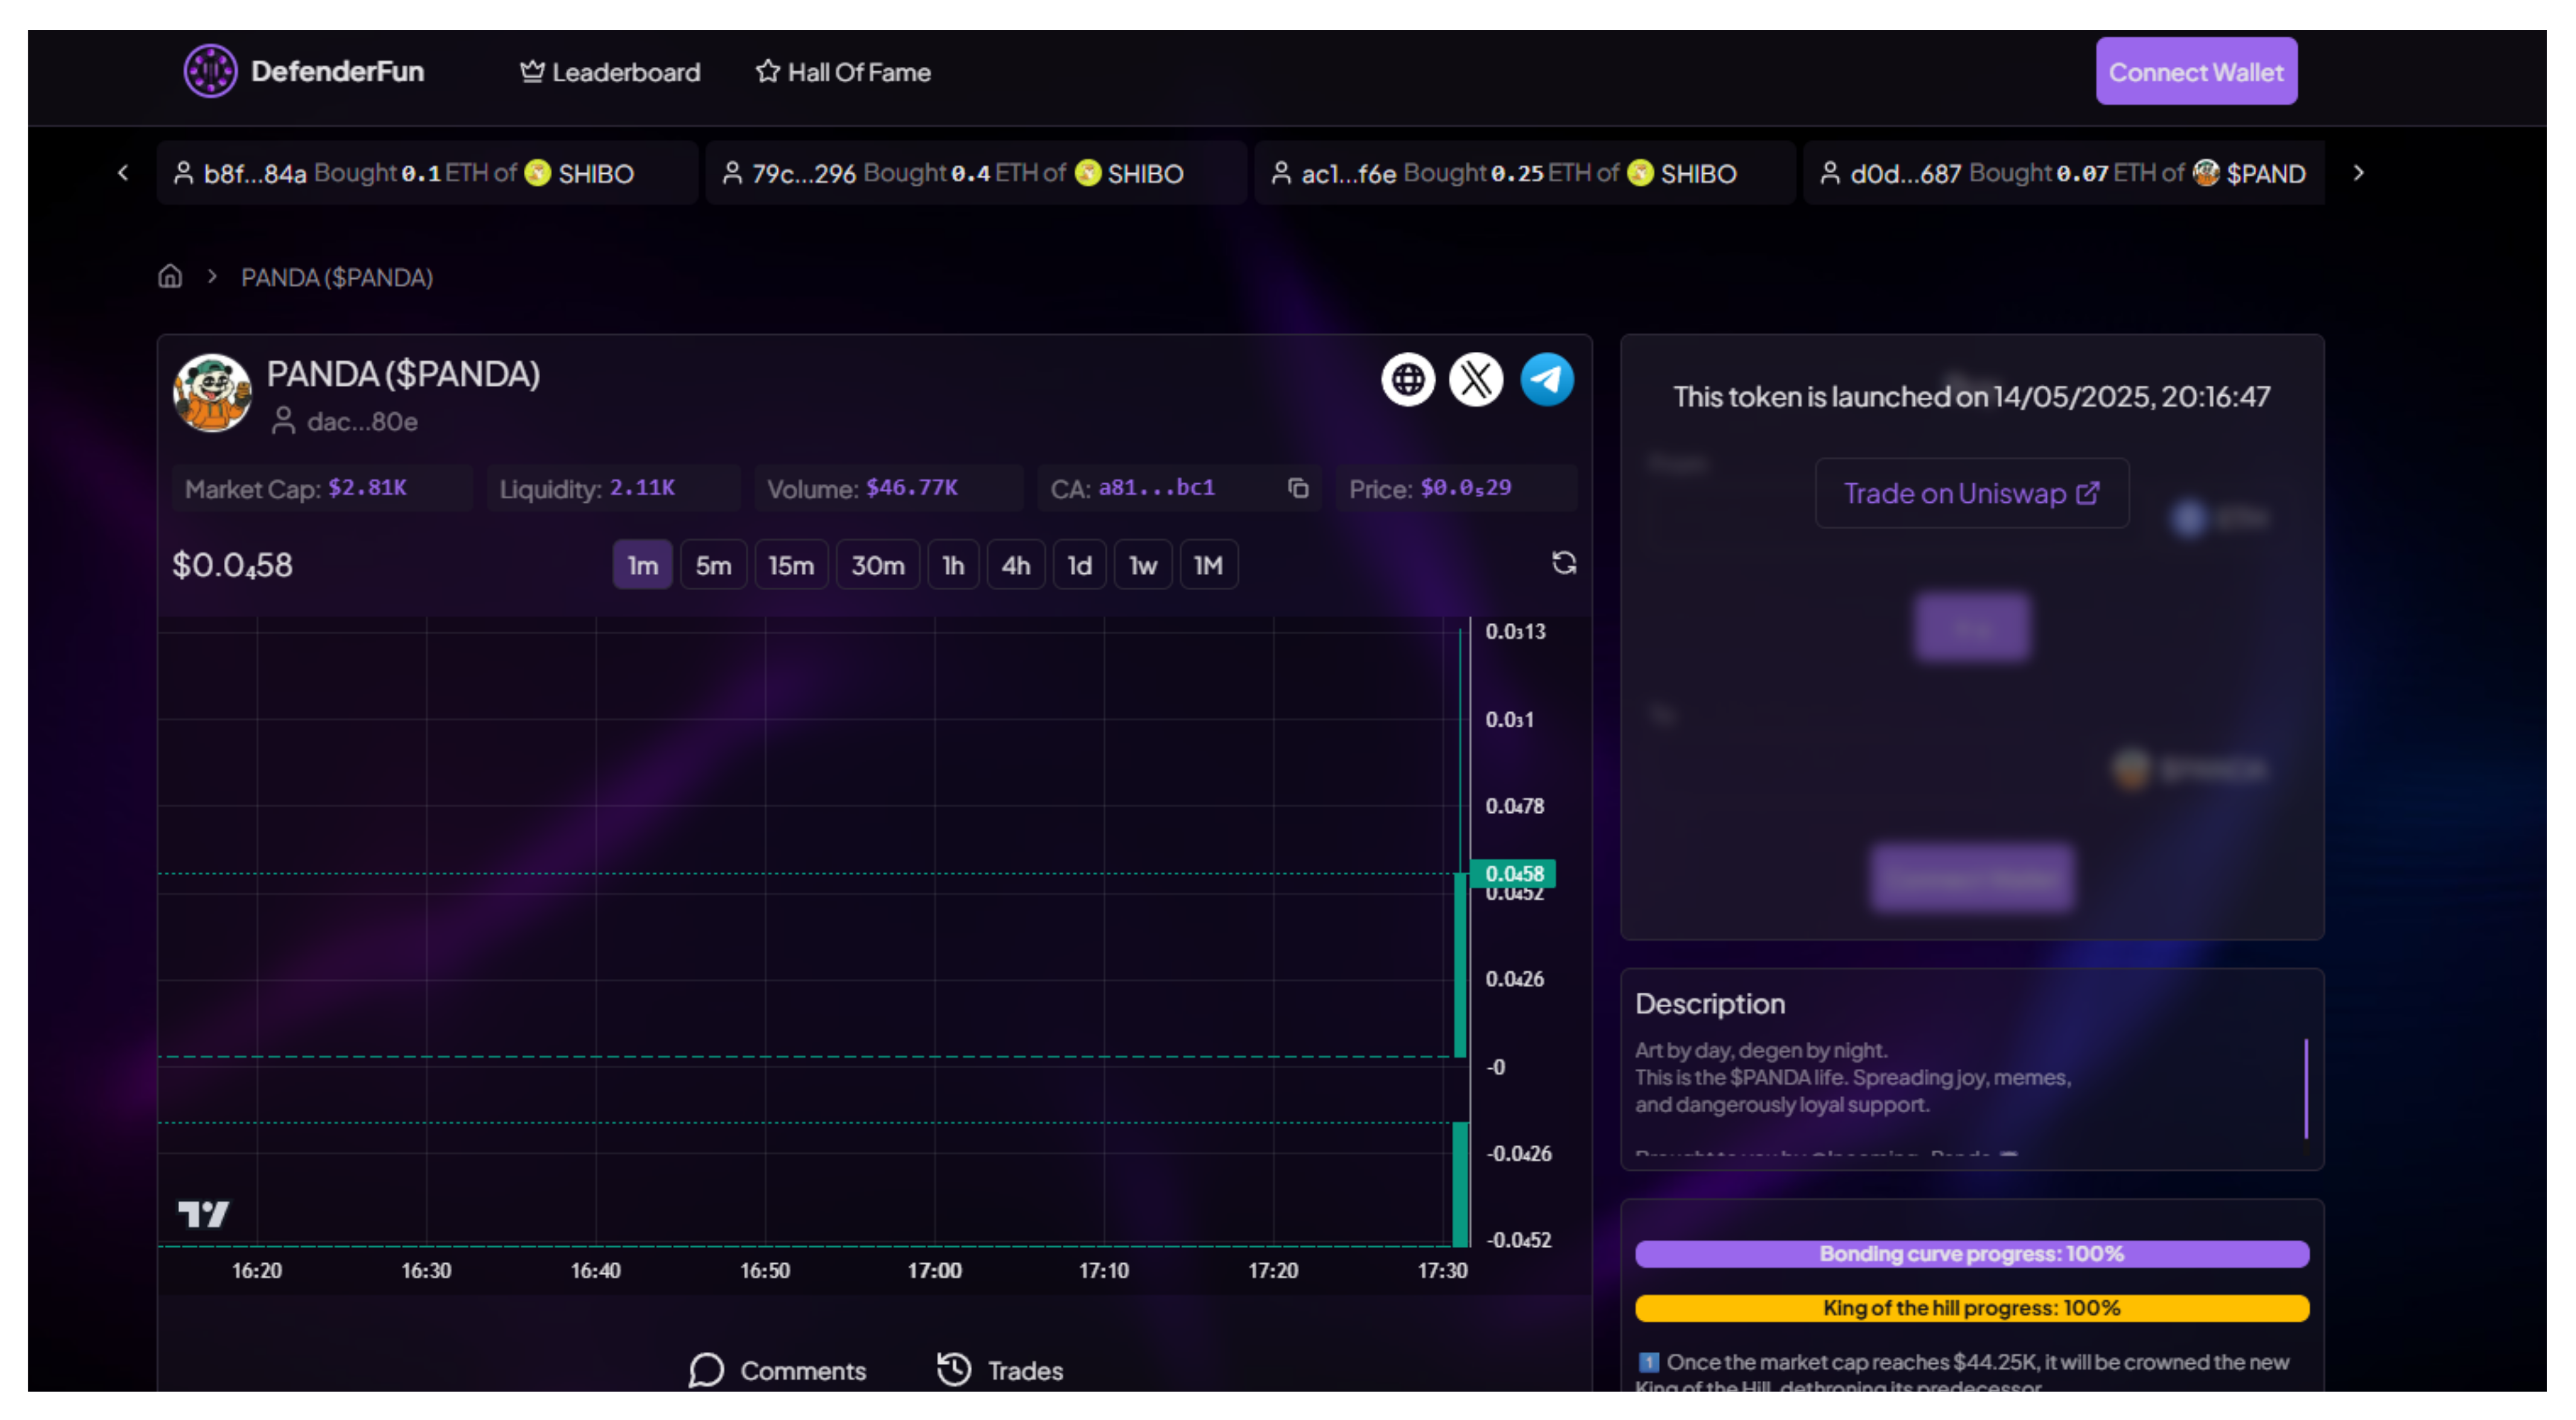This screenshot has width=2576, height=1420.
Task: Click Volume $46.77K value
Action: tap(911, 488)
